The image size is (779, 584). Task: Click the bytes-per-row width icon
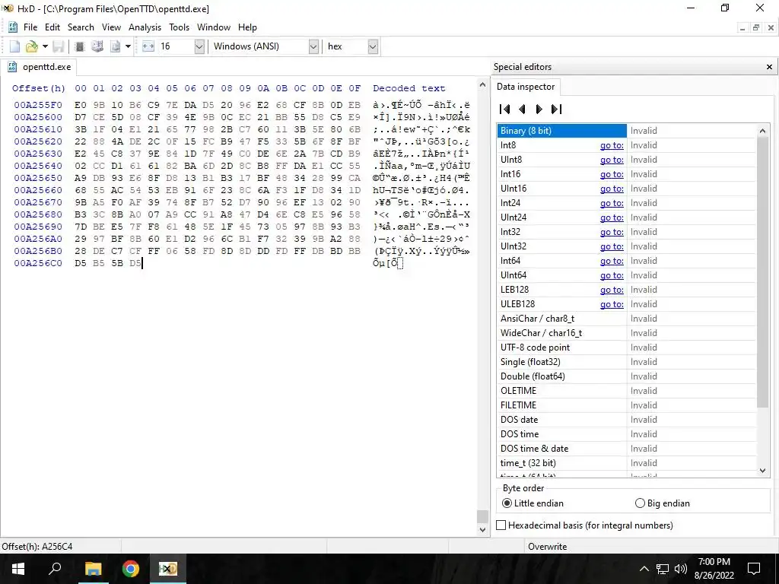148,46
